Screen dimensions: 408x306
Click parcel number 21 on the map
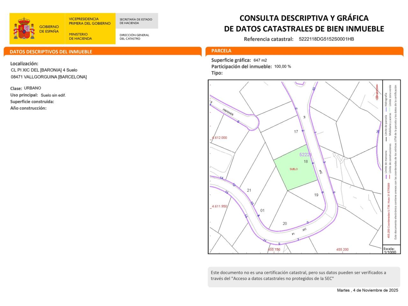[x=249, y=190]
